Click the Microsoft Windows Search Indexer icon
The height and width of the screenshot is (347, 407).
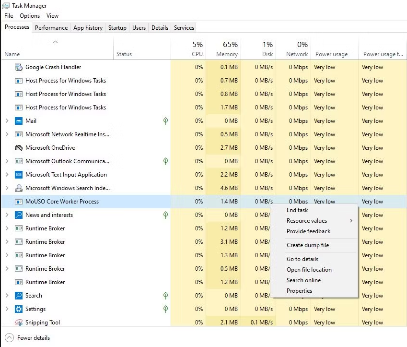[x=19, y=188]
